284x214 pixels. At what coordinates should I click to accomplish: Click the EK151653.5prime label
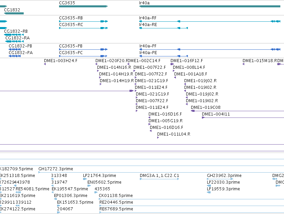(x=75, y=202)
